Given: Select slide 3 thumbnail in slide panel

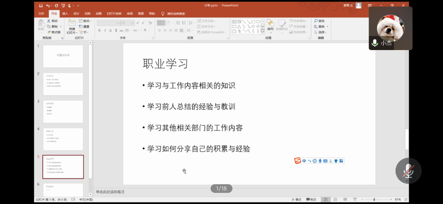Looking at the screenshot, I should [63, 111].
